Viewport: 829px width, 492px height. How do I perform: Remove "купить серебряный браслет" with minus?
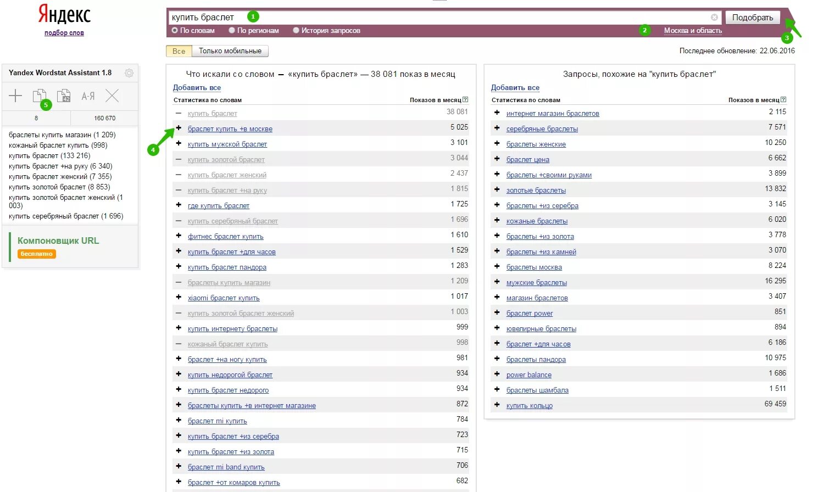[x=179, y=221]
